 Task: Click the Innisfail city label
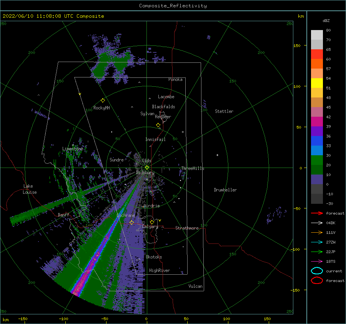[155, 139]
